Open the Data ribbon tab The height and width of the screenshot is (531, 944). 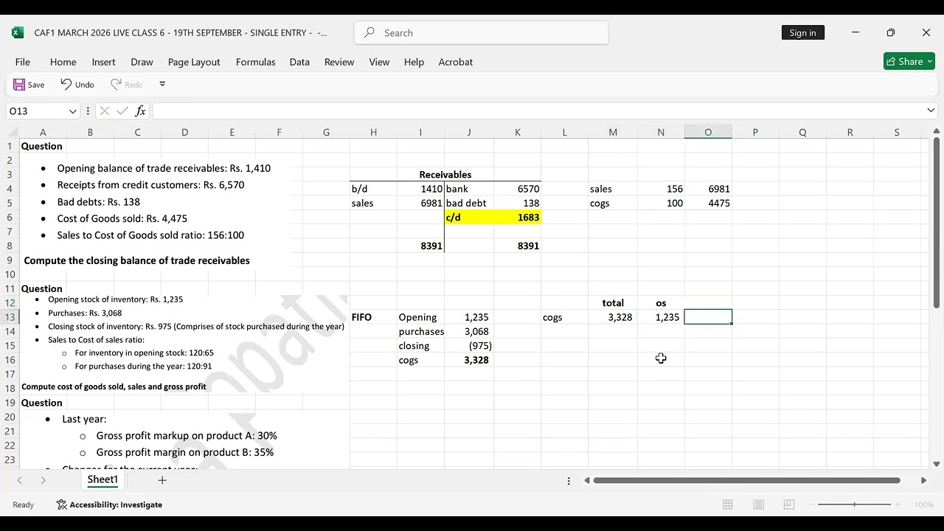[x=299, y=62]
